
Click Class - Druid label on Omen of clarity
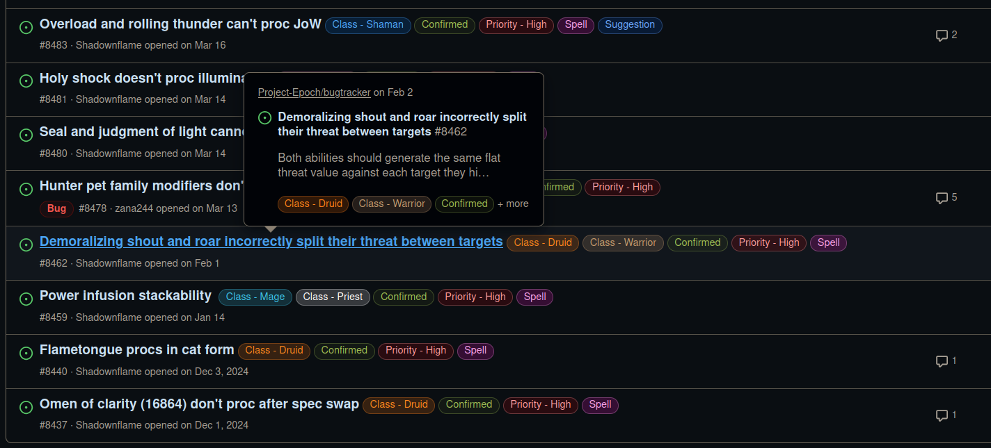point(399,405)
